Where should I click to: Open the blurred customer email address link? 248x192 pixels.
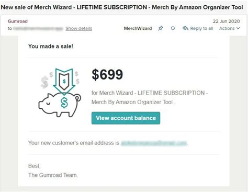point(154,143)
